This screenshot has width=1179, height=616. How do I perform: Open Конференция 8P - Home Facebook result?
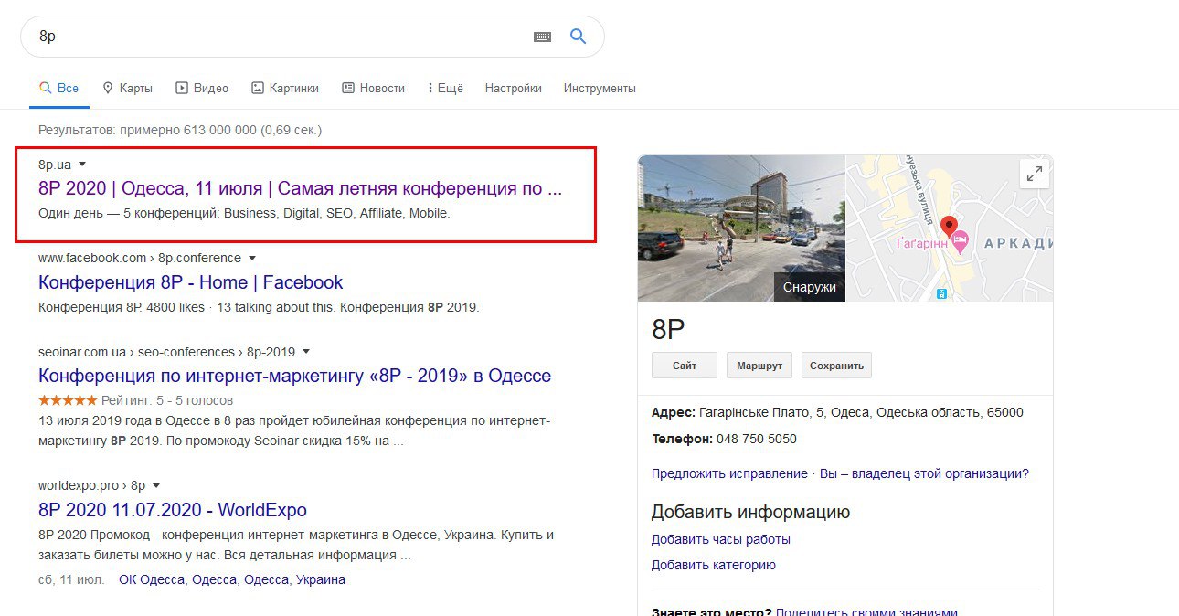[190, 282]
